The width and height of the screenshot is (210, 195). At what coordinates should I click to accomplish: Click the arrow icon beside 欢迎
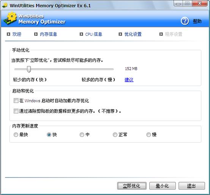[x=8, y=34]
